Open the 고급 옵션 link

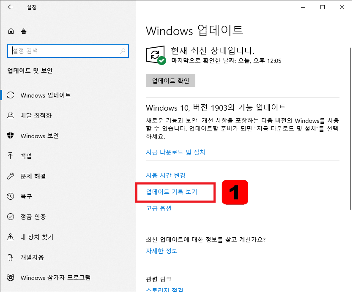tap(159, 208)
